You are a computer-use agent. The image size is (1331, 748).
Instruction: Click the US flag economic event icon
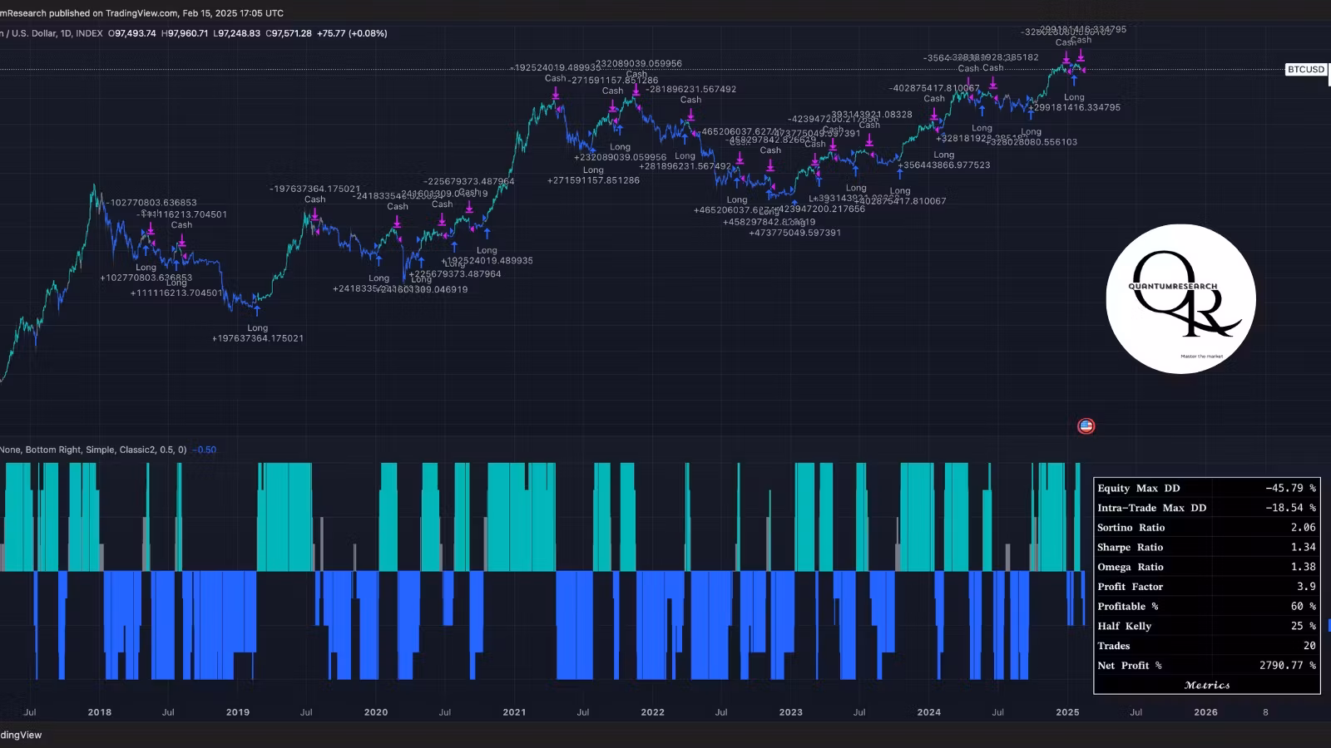pyautogui.click(x=1086, y=426)
